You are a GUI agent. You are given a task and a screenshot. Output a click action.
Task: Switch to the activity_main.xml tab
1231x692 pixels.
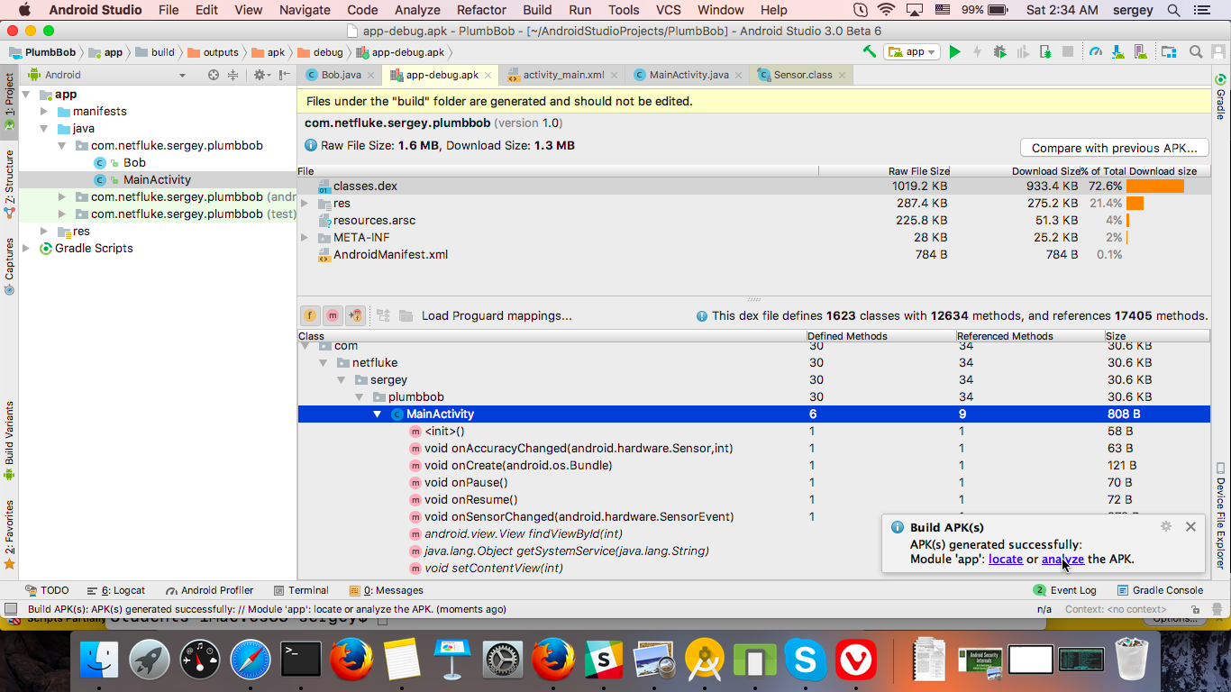click(562, 75)
